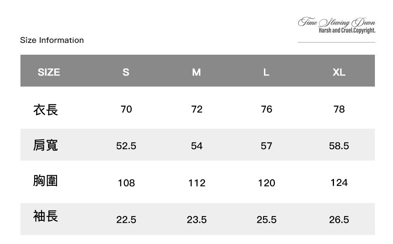Click the SIZE column header
393x244 pixels.
[x=49, y=72]
